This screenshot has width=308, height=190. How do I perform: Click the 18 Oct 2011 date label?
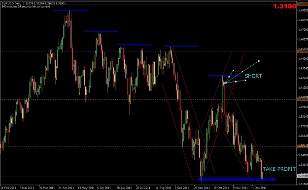click(221, 188)
